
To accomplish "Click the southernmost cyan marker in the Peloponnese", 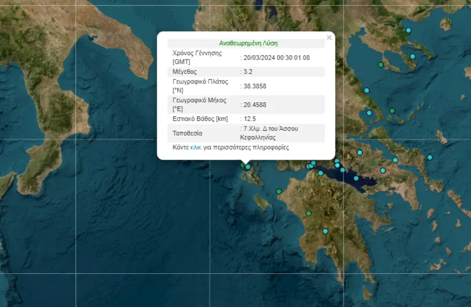I will (x=325, y=231).
